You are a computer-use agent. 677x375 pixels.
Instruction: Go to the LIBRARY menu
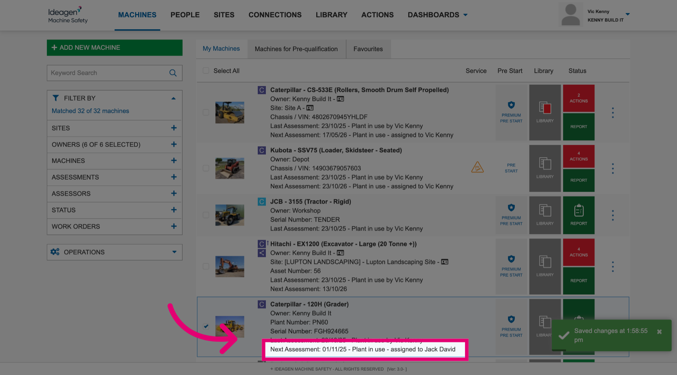331,15
